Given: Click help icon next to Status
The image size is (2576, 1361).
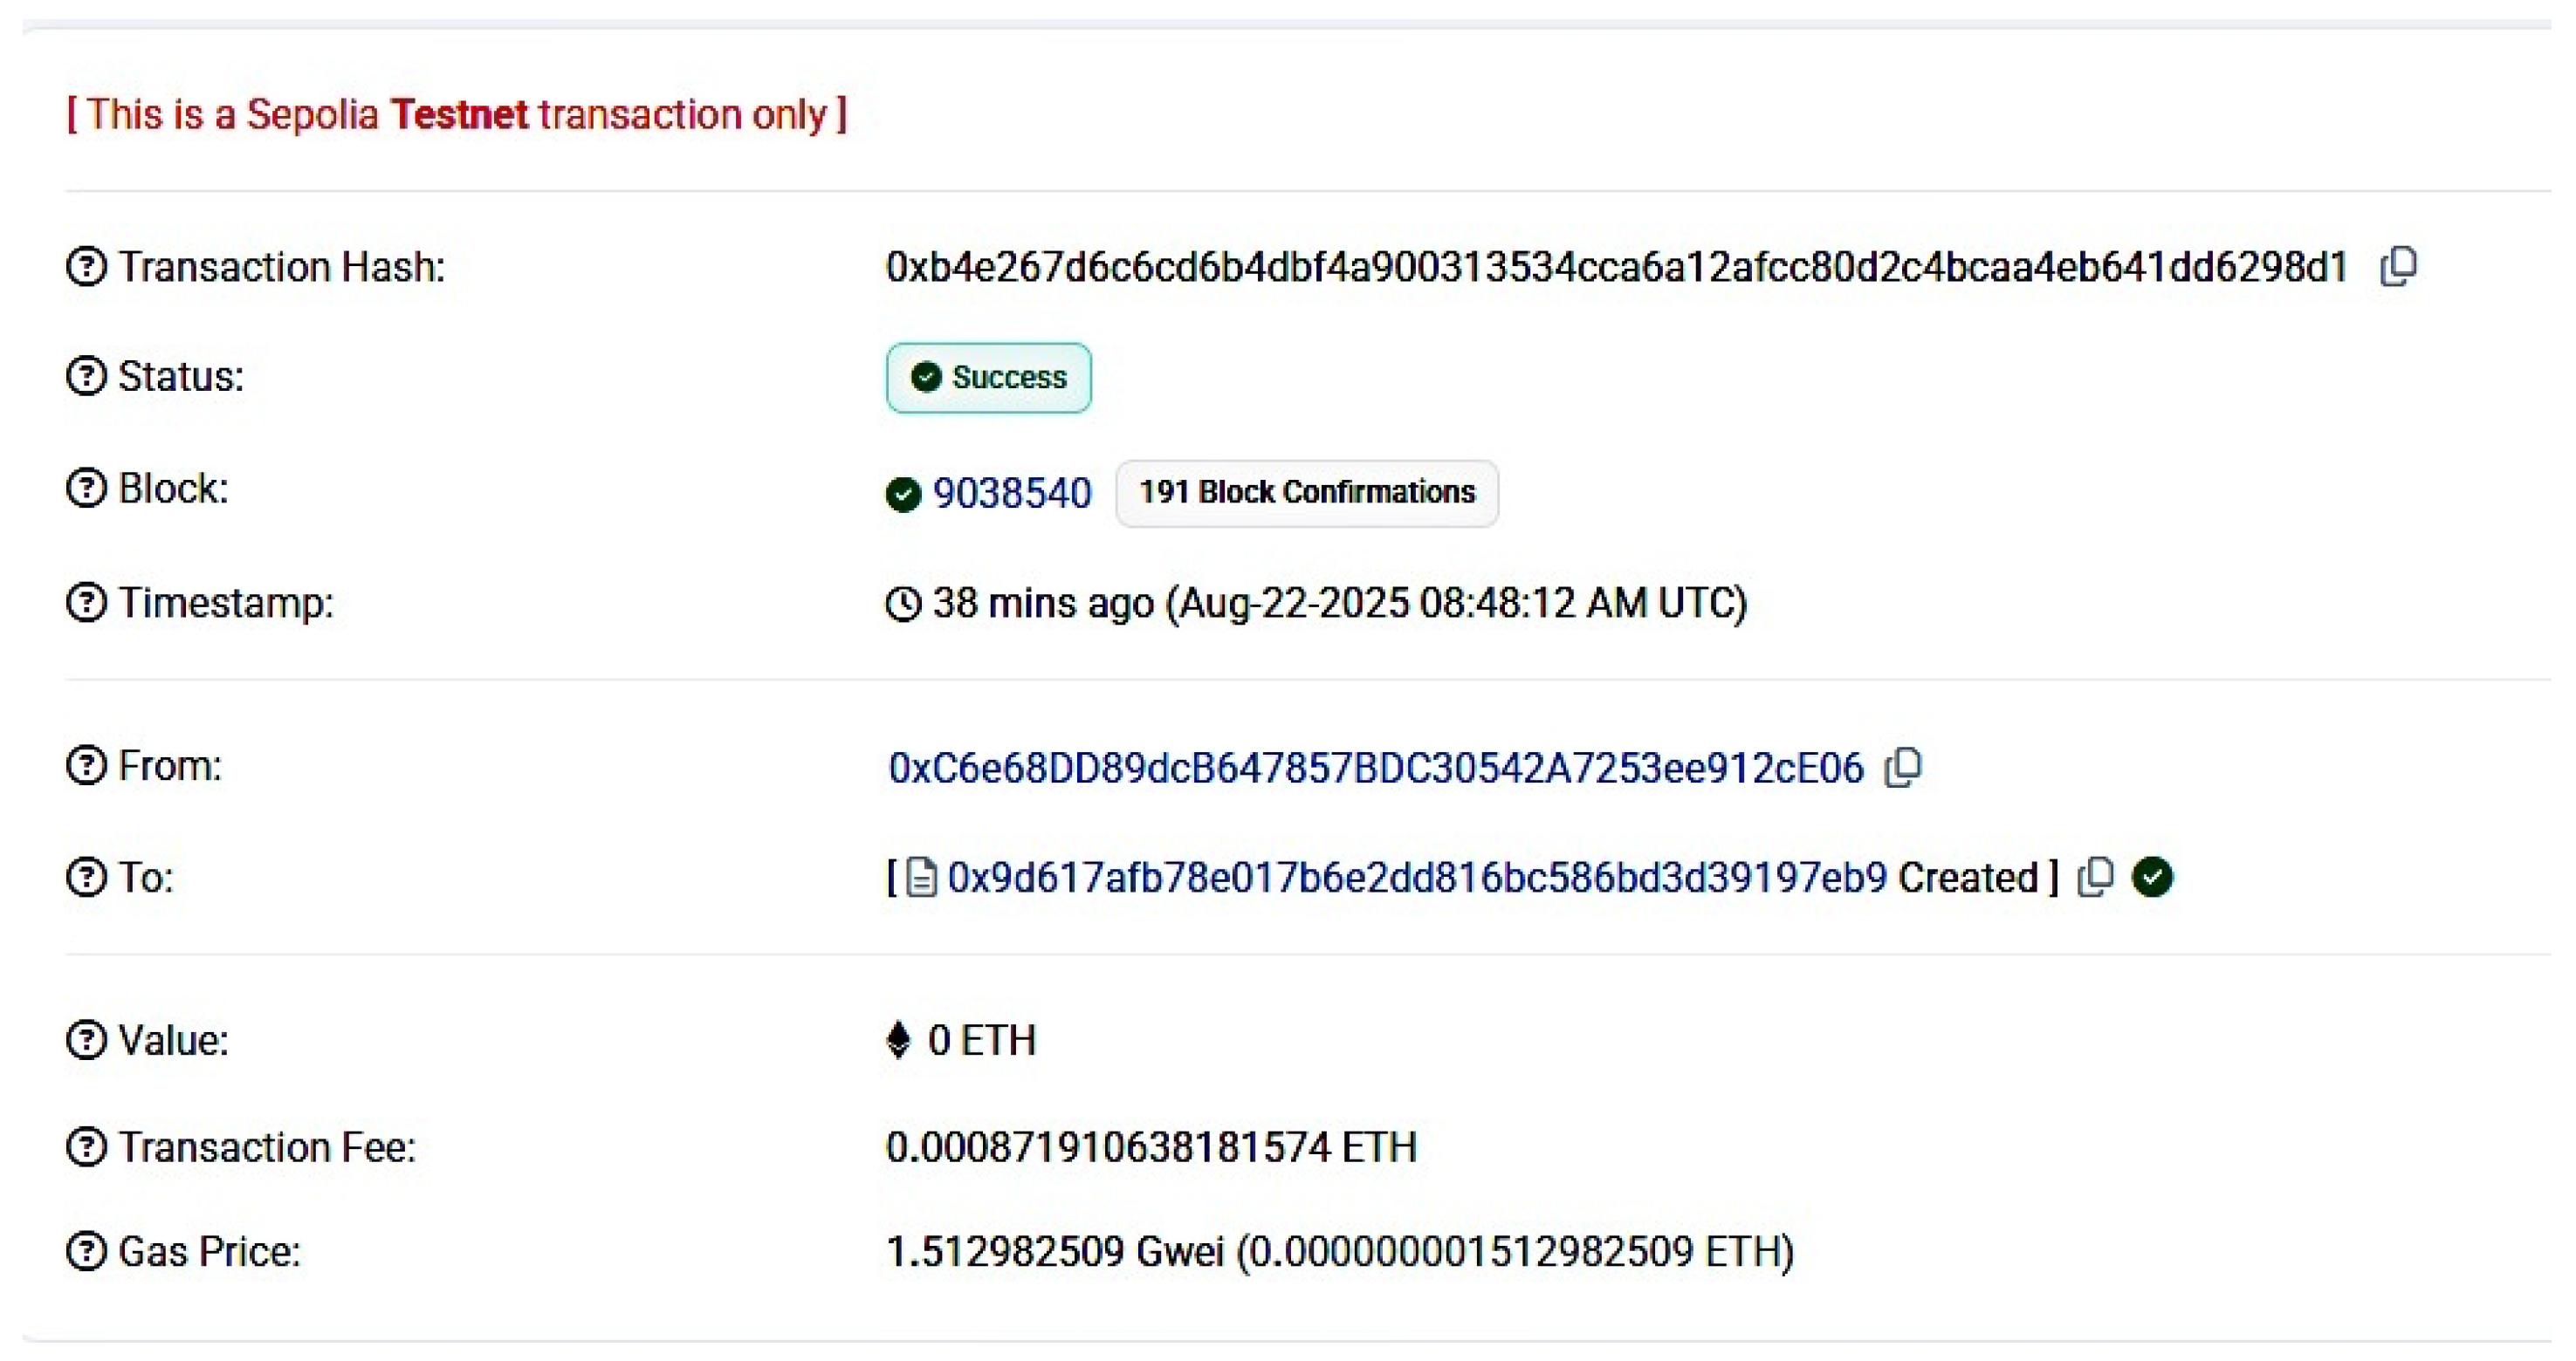Looking at the screenshot, I should tap(86, 376).
